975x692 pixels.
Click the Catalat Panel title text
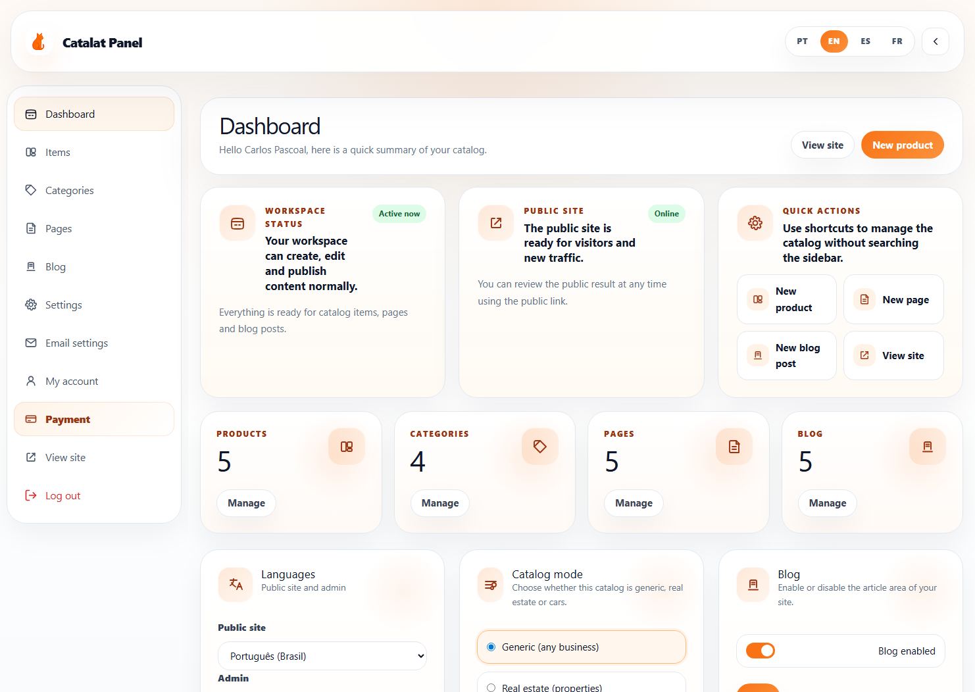coord(102,43)
